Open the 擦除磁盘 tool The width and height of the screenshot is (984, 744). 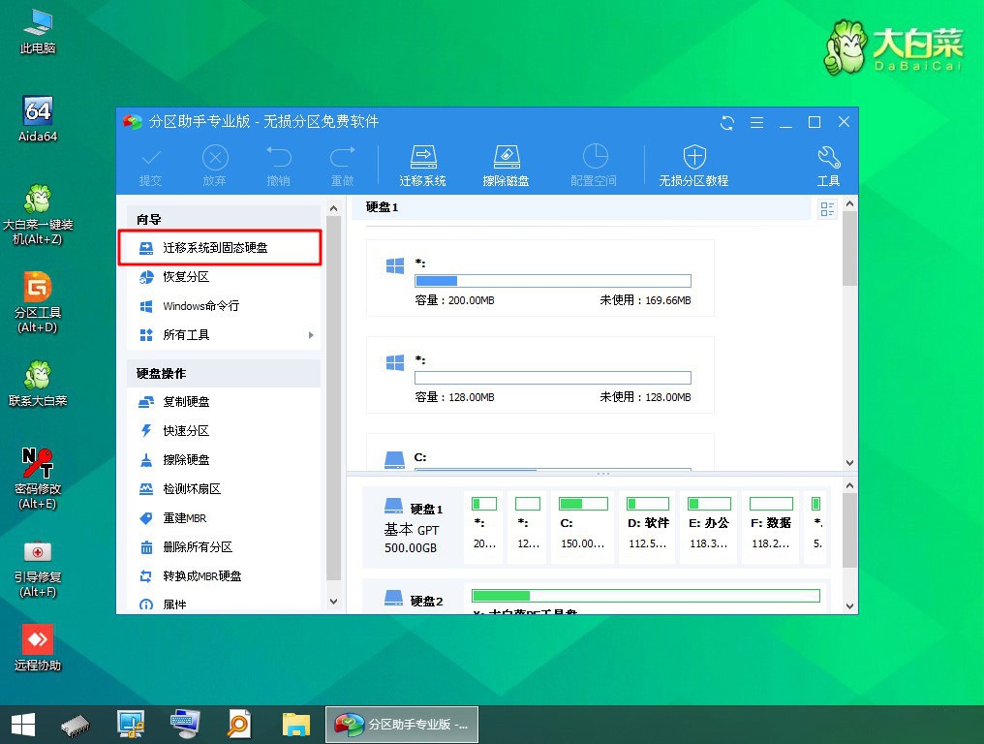click(506, 164)
